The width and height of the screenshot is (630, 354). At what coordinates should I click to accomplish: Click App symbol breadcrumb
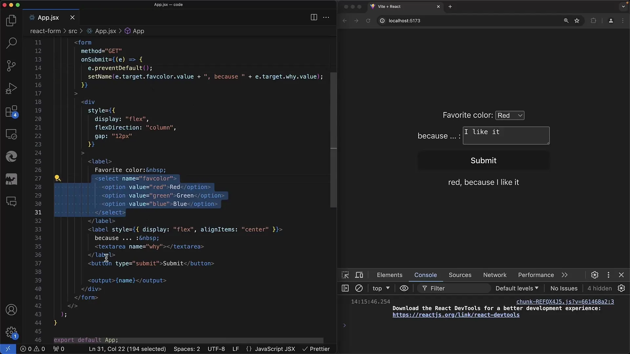point(135,31)
